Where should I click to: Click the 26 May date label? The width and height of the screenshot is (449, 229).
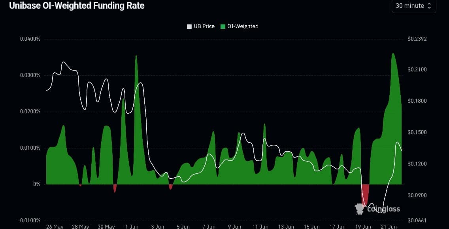coord(55,226)
